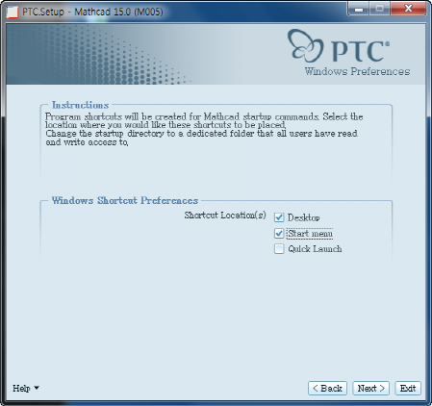The height and width of the screenshot is (406, 432).
Task: Click the Instructions group label
Action: [x=80, y=105]
